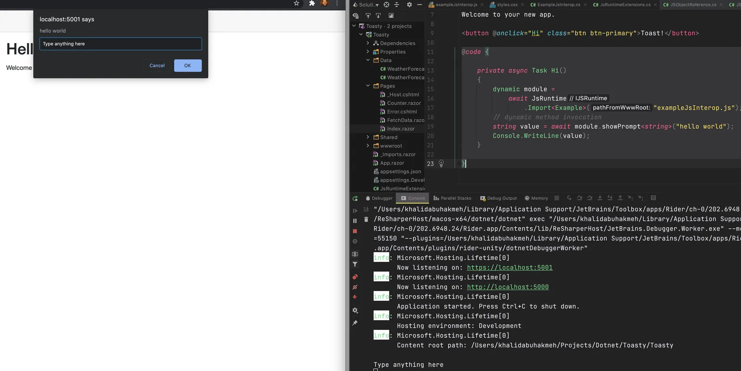Viewport: 741px width, 371px height.
Task: Click the filter funnel icon in debug sidebar
Action: [355, 264]
